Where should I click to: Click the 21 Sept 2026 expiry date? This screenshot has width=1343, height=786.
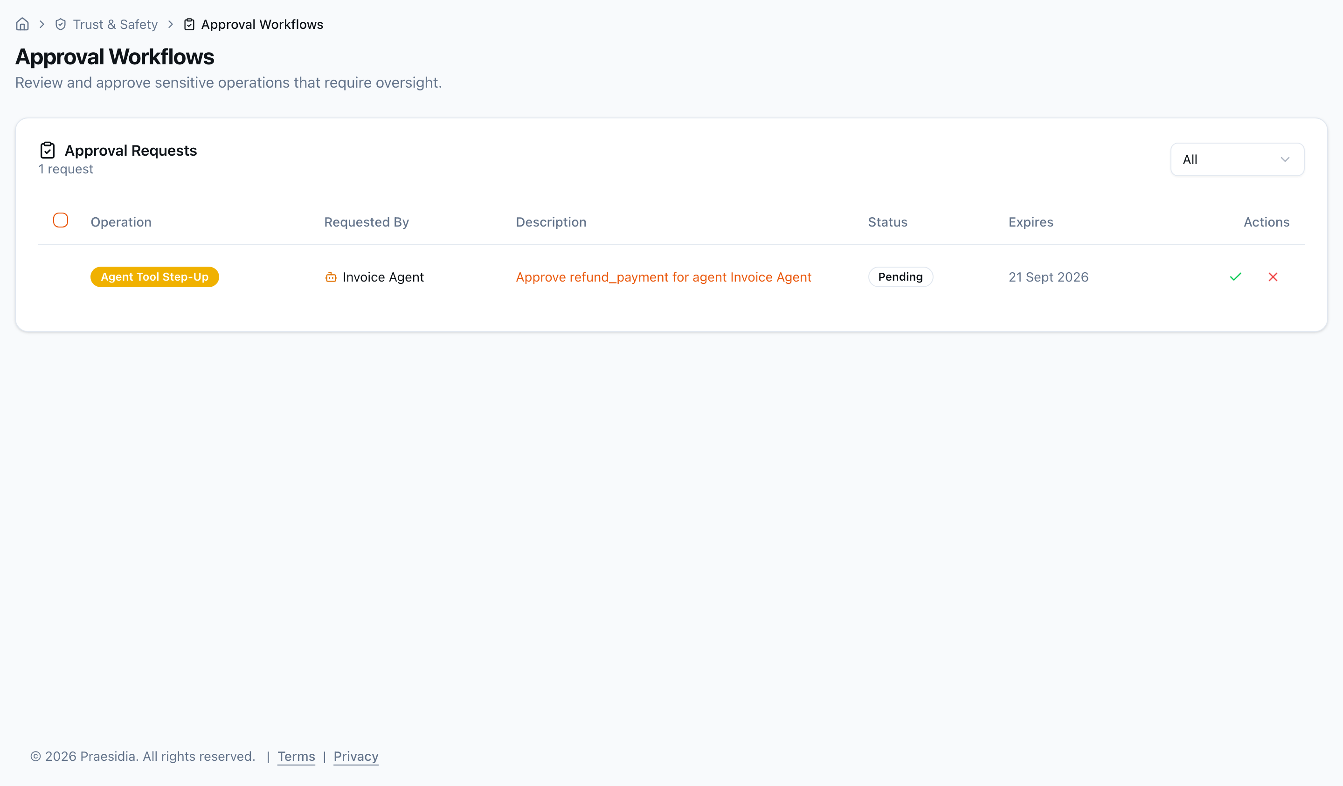1048,277
